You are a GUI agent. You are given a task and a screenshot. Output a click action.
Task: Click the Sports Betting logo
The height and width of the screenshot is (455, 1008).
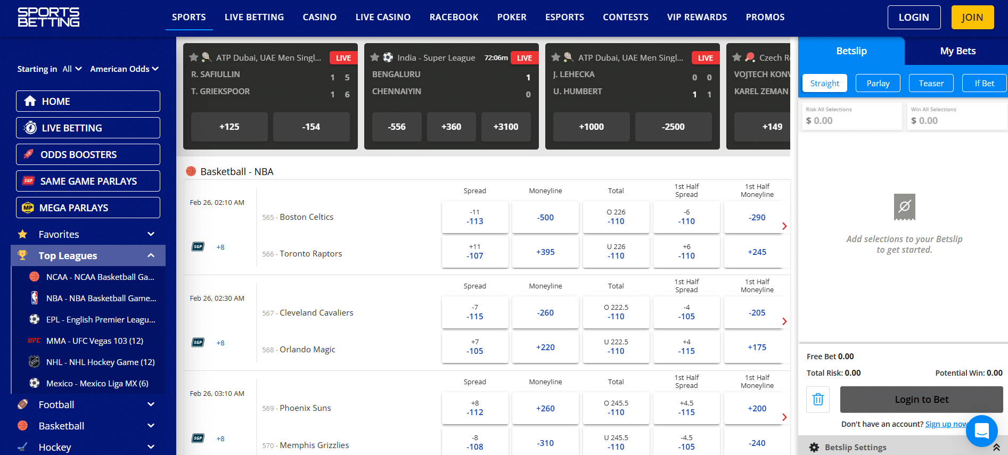coord(48,17)
